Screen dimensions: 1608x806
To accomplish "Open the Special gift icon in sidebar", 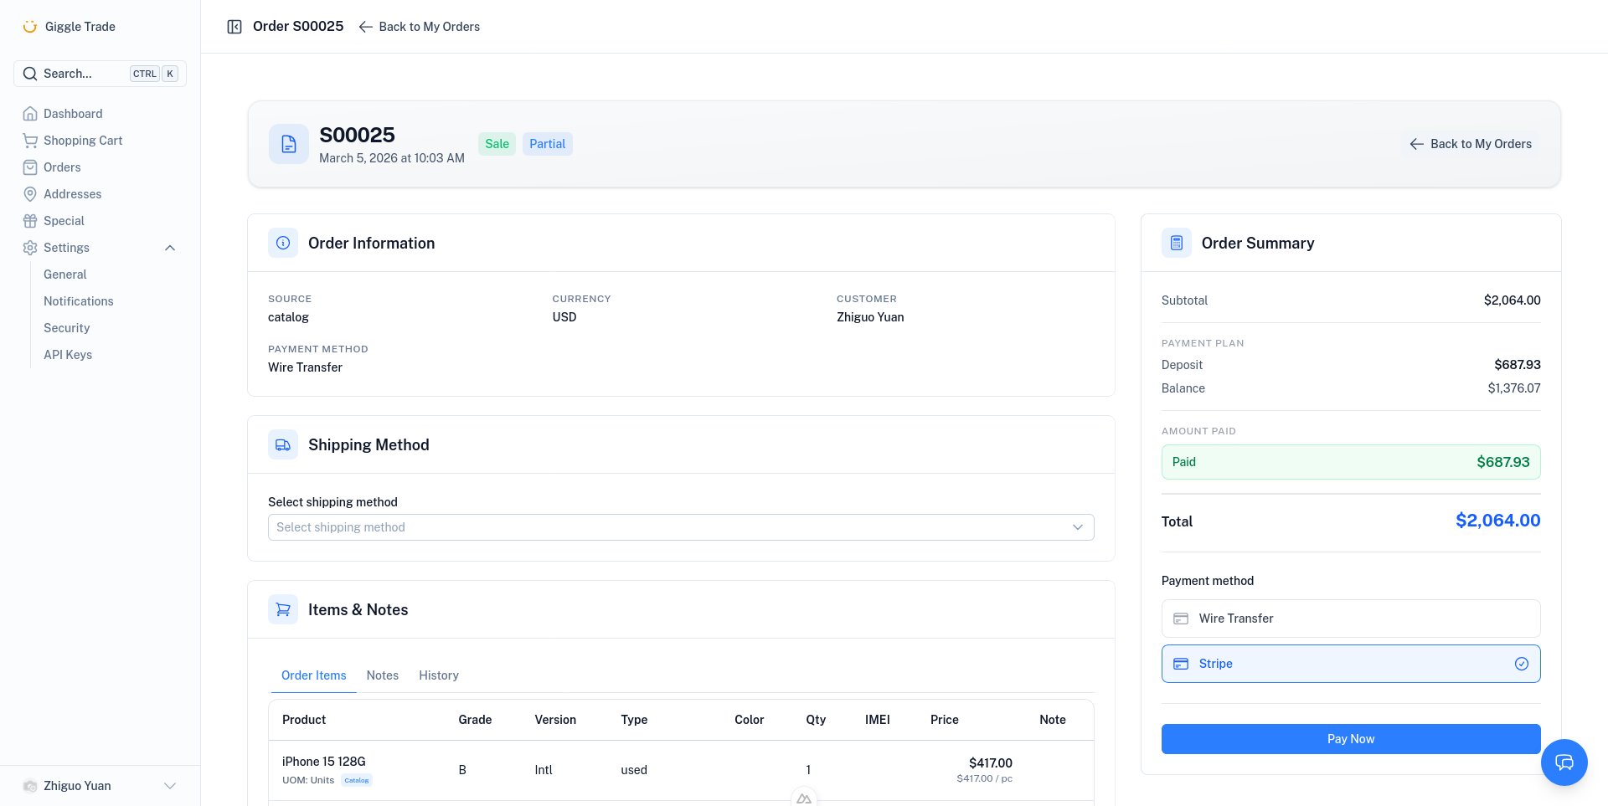I will click(30, 220).
